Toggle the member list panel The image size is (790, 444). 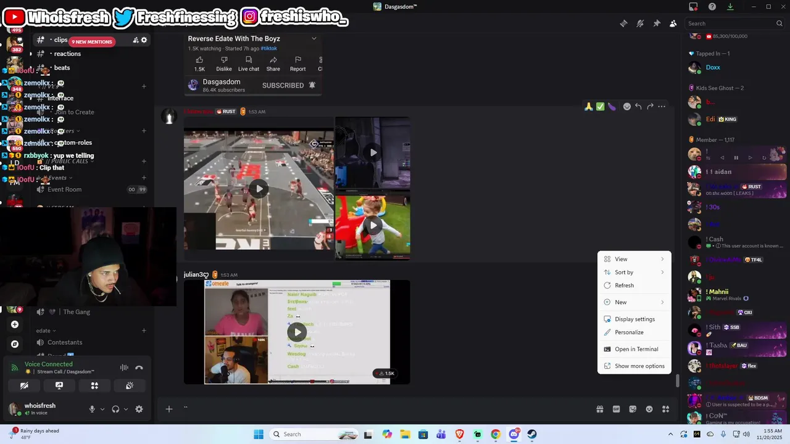(x=673, y=23)
